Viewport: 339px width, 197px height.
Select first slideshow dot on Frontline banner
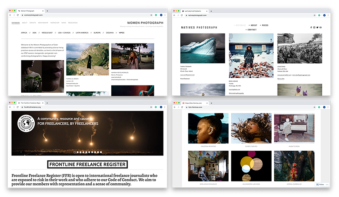click(75, 152)
